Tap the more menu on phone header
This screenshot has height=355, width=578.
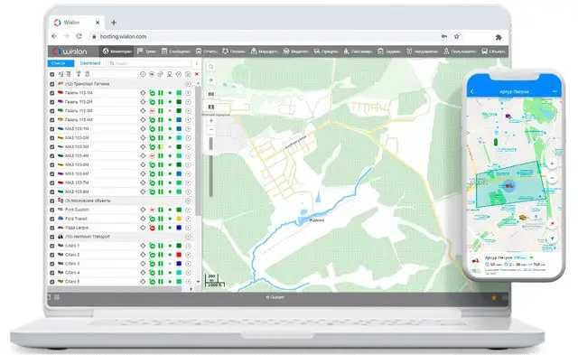[x=555, y=91]
